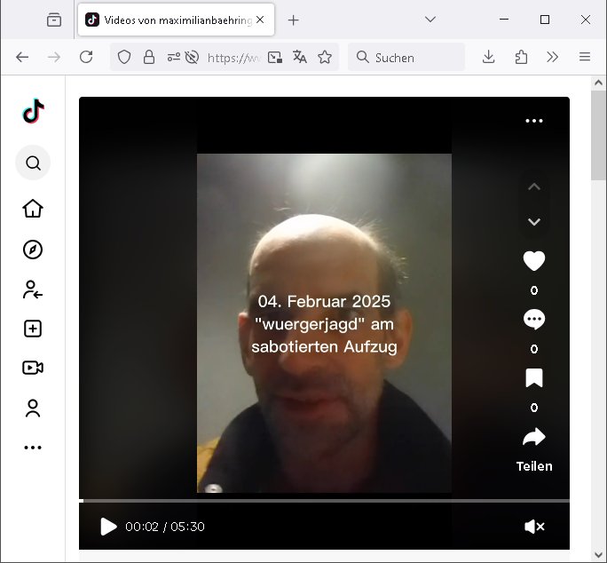This screenshot has height=563, width=607.
Task: Like the video with the heart icon
Action: coord(533,261)
